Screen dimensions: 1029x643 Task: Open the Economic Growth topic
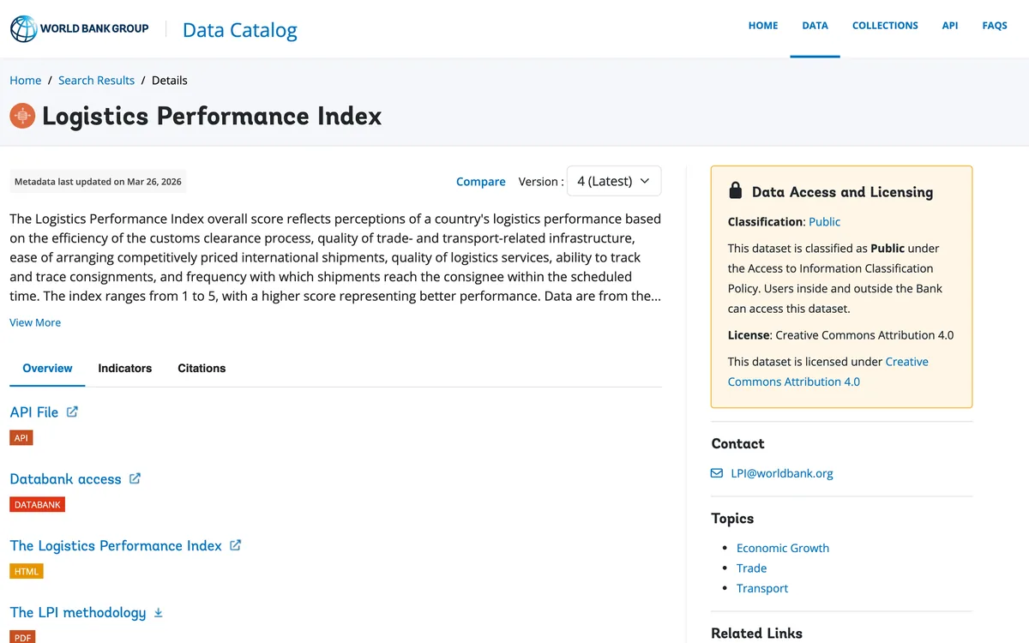click(x=783, y=548)
